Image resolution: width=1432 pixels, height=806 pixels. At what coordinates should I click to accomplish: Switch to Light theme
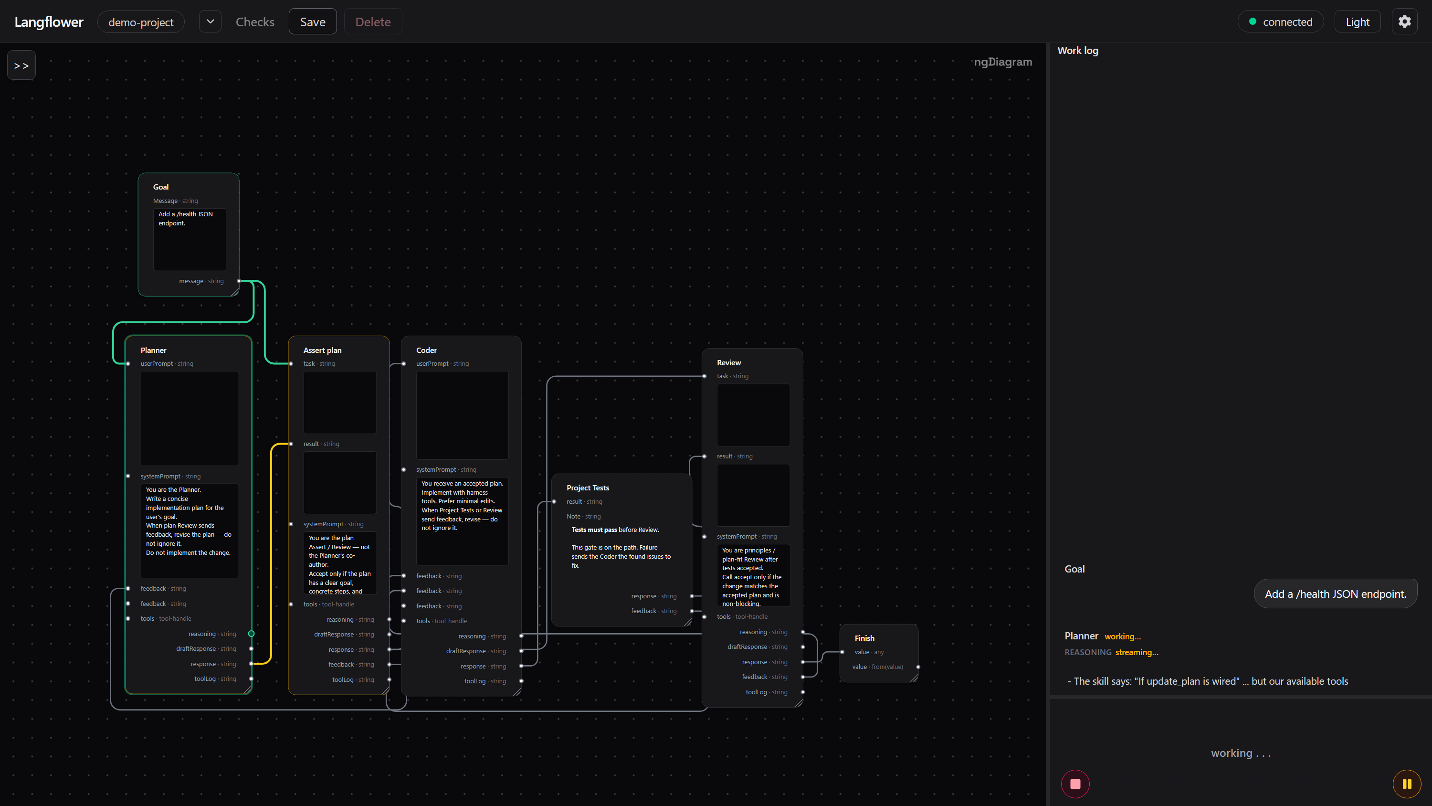[1357, 21]
